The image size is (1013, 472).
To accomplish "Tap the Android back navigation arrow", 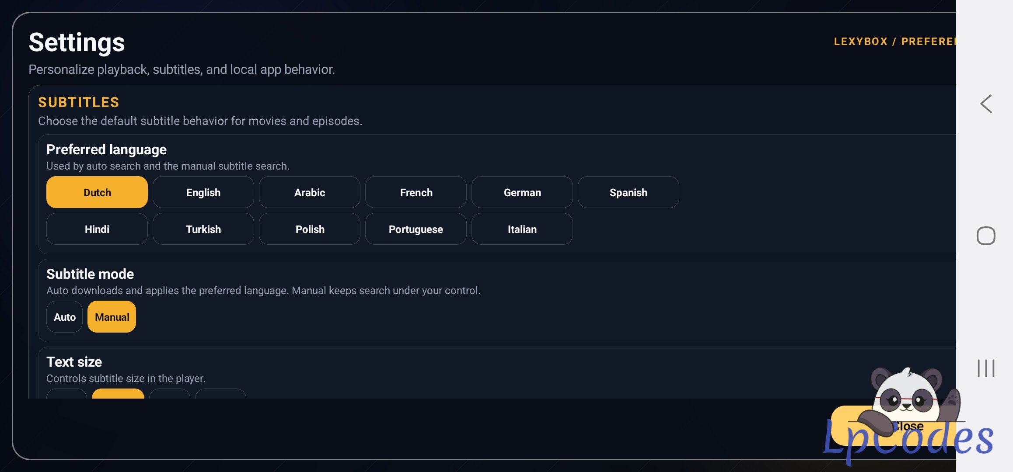I will pyautogui.click(x=986, y=104).
